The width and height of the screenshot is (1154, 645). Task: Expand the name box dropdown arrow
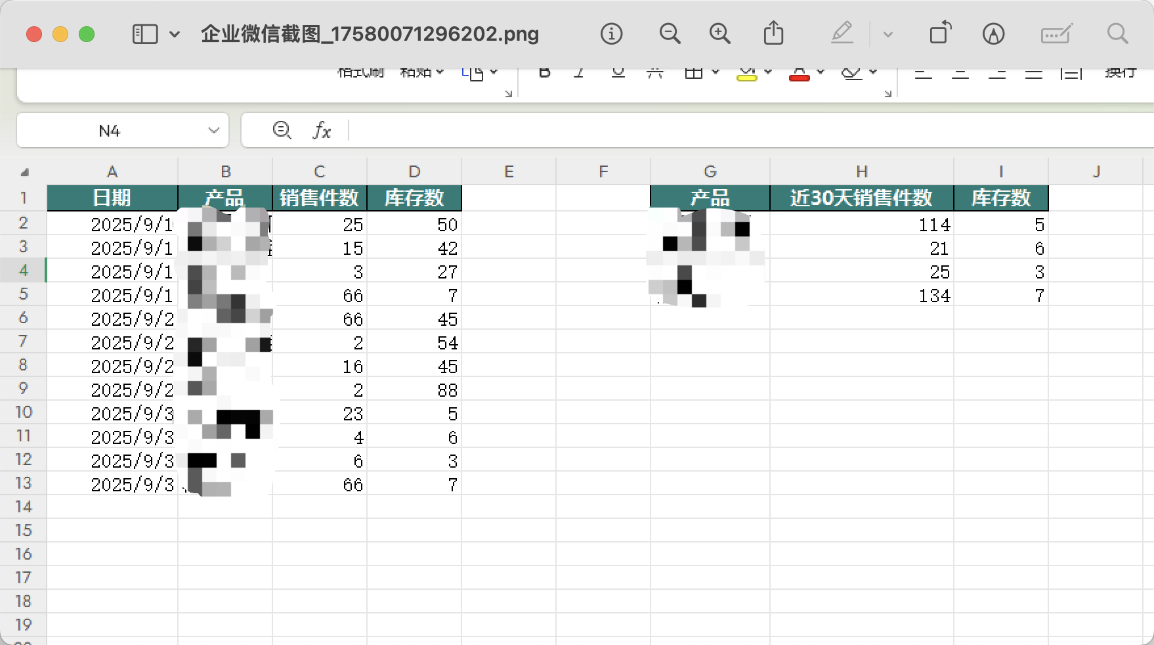(x=213, y=131)
